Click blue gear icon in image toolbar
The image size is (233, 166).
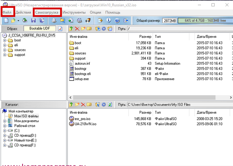[104, 29]
